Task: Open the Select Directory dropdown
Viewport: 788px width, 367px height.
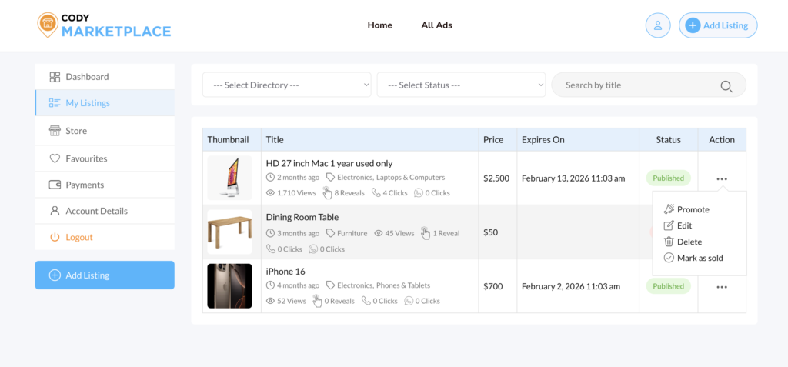Action: click(x=286, y=85)
